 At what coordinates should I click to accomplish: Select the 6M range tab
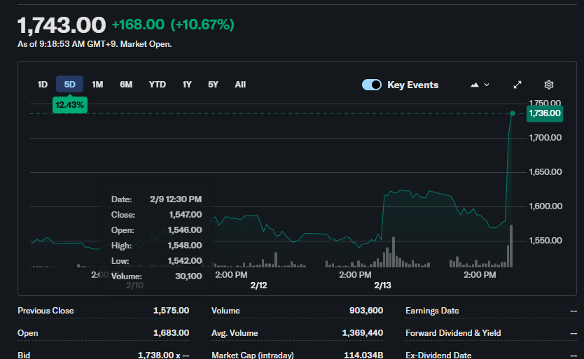pos(126,85)
